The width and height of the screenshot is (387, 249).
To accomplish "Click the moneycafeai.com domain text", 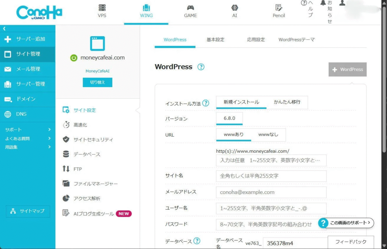I will 102,58.
